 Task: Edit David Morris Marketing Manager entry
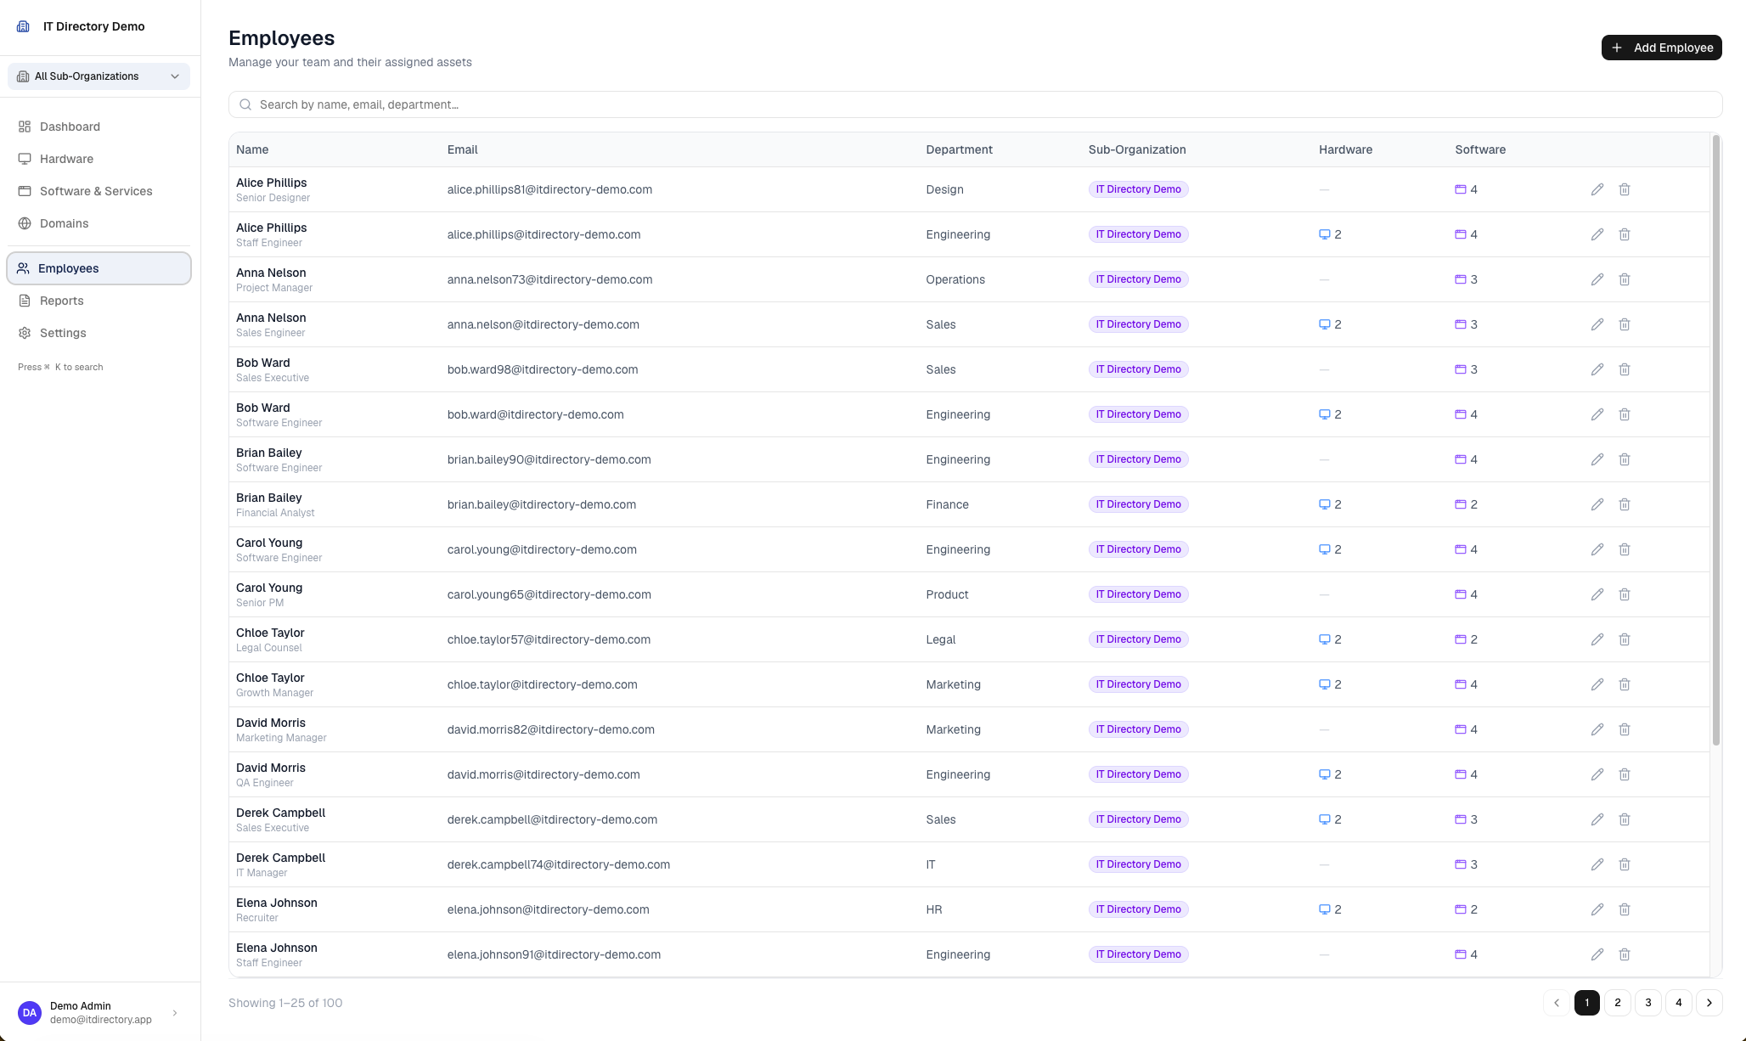point(1597,729)
